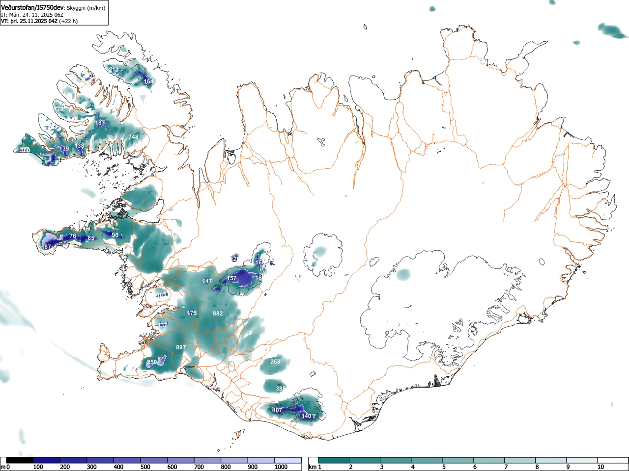The height and width of the screenshot is (471, 629).
Task: Click the '1000' label on the metre scale
Action: (x=281, y=467)
